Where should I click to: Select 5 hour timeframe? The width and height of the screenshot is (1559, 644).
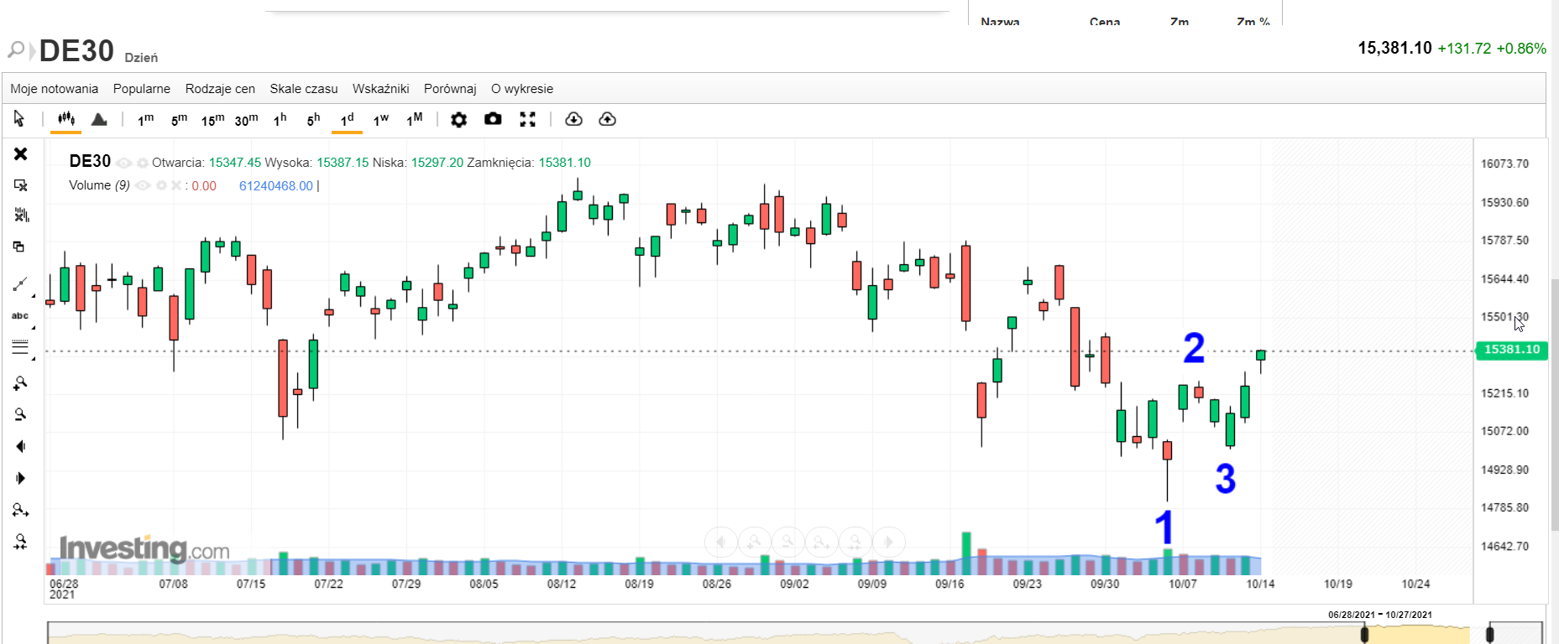[x=313, y=119]
